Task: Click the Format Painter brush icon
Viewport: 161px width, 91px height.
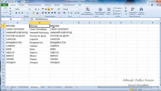Action: (10, 14)
